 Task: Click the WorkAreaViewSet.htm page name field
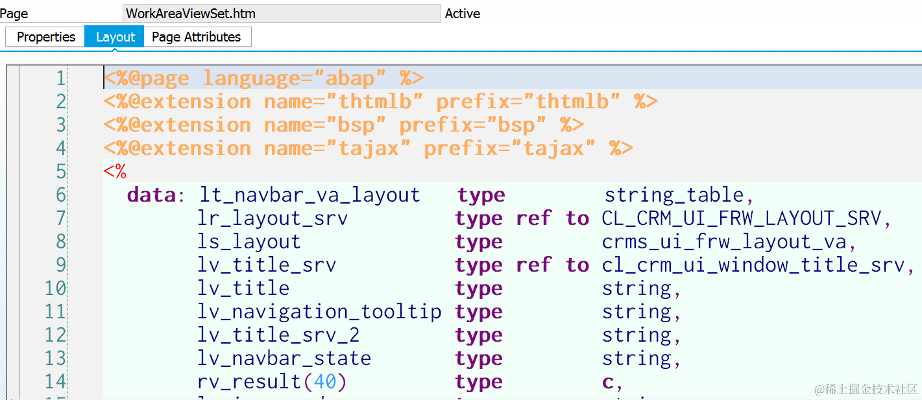click(x=282, y=13)
